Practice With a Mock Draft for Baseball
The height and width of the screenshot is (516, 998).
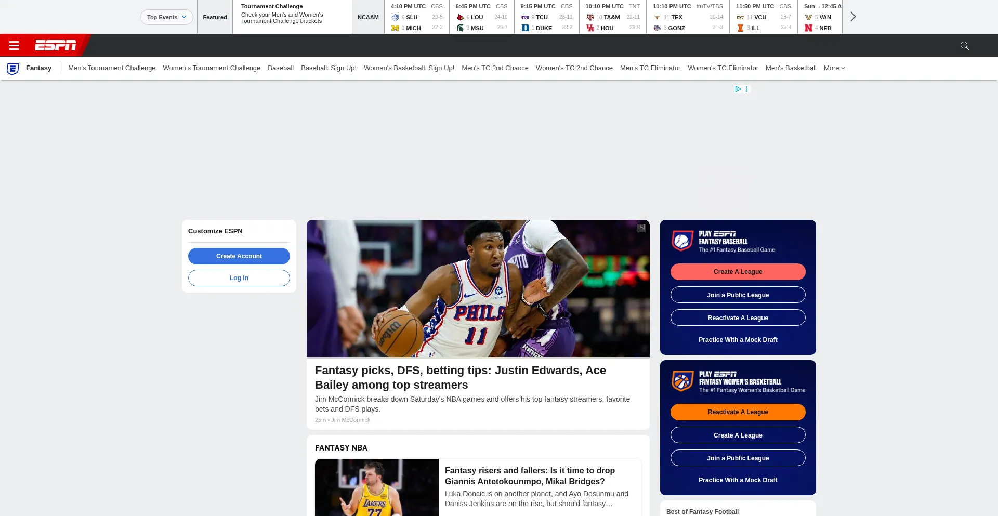tap(738, 340)
